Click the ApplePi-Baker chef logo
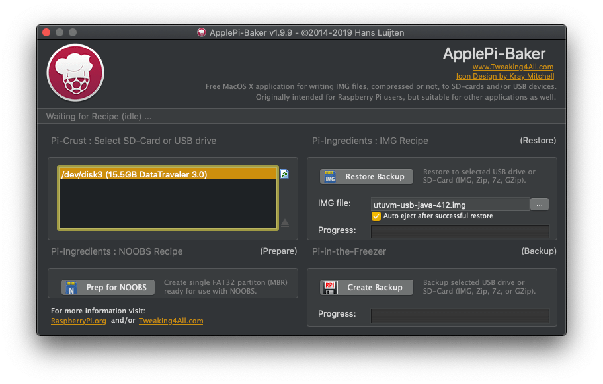603x384 pixels. point(75,73)
